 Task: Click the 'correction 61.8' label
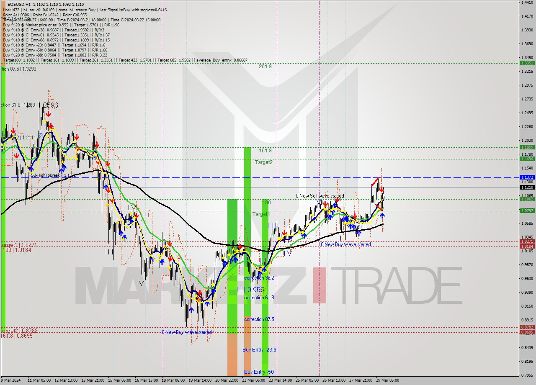click(x=259, y=298)
